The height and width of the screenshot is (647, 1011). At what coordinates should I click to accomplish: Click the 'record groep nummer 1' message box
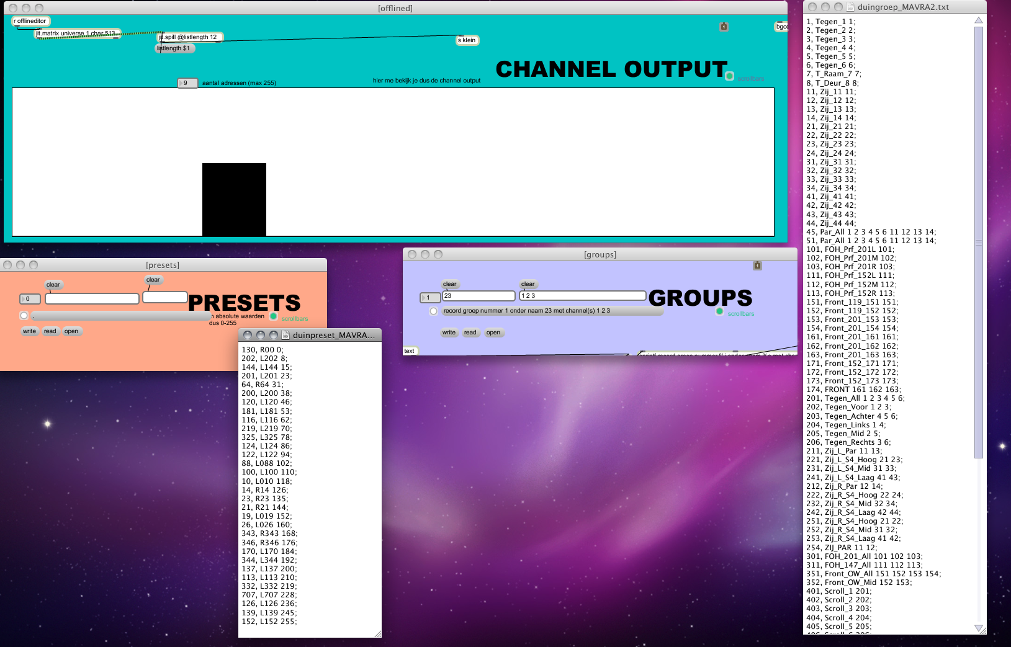(x=552, y=311)
